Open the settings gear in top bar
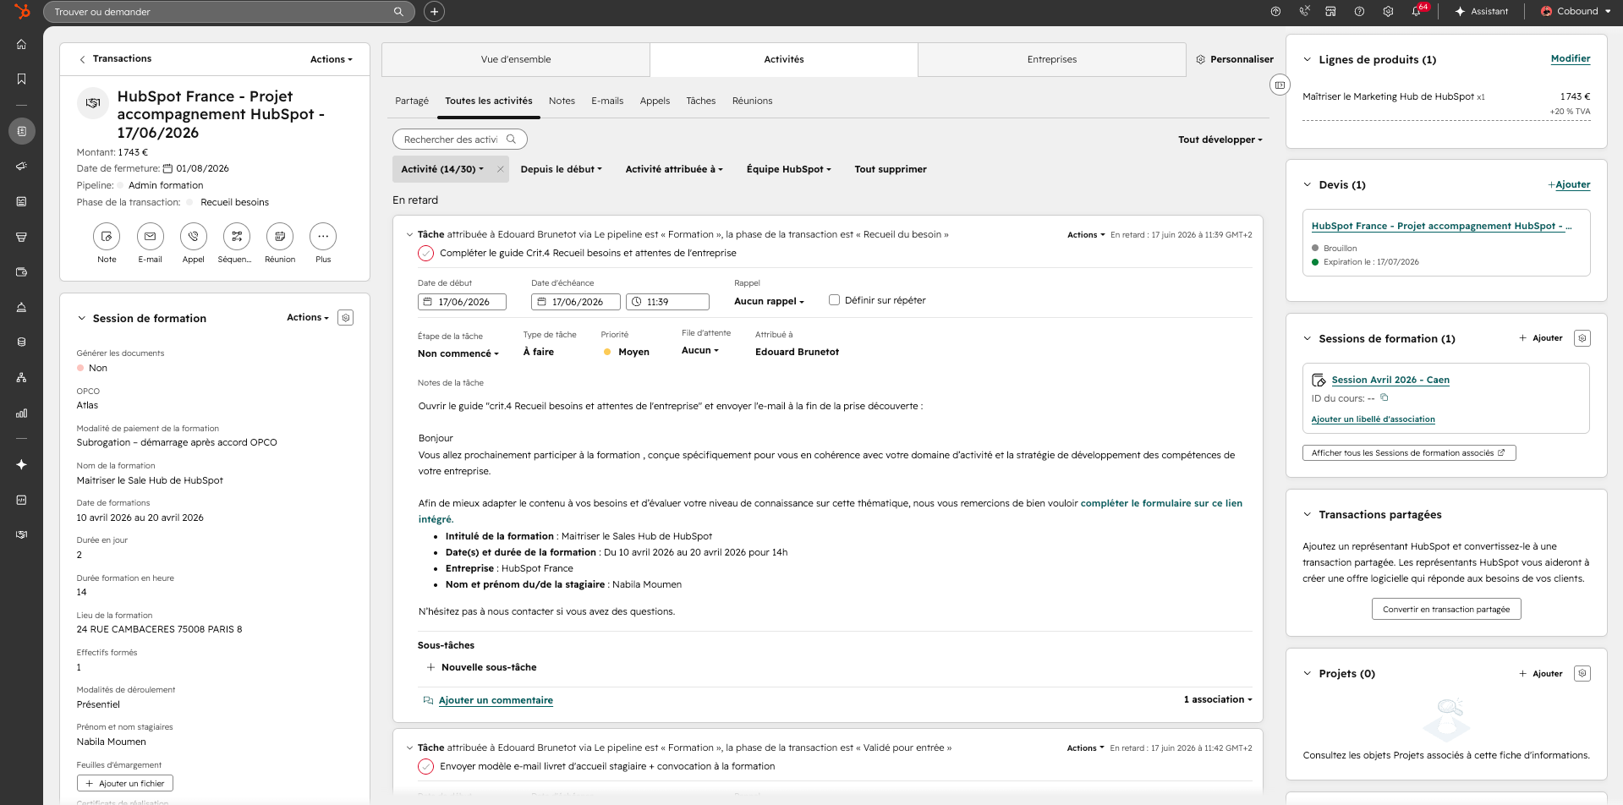The image size is (1623, 805). 1388,12
